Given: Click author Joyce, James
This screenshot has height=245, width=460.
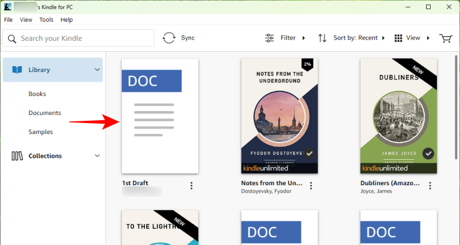Looking at the screenshot, I should click(376, 191).
